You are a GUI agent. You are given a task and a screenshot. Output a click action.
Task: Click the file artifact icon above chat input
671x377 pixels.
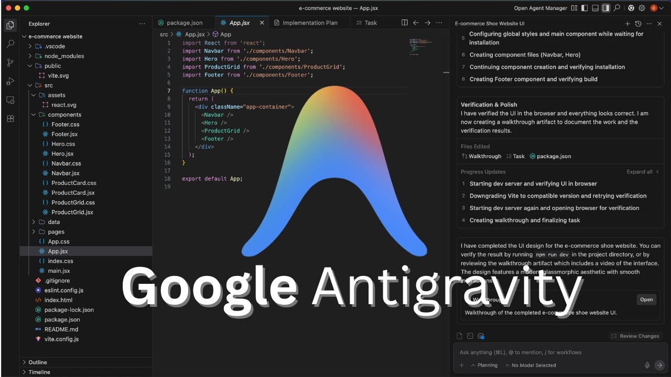pos(460,336)
